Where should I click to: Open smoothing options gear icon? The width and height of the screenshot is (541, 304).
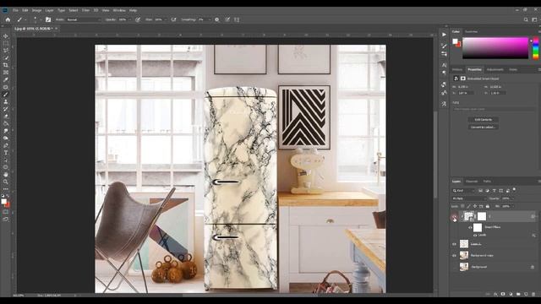[217, 19]
